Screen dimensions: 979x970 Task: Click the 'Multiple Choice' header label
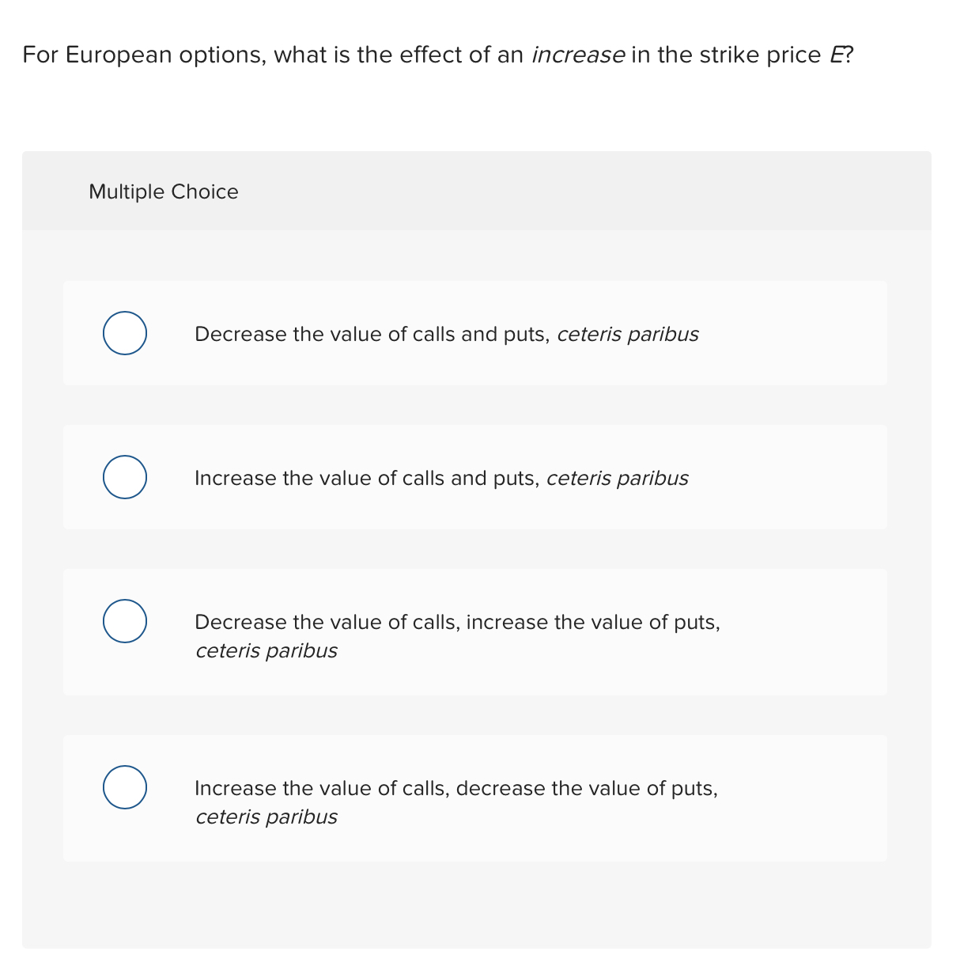(x=163, y=191)
